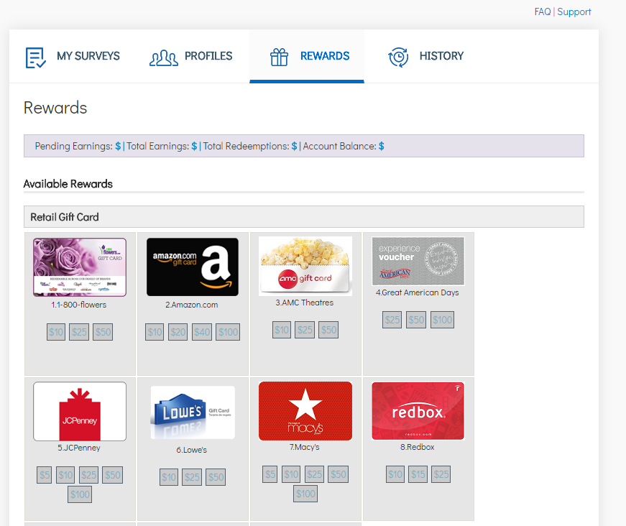Screen dimensions: 626x526
Task: Select the $15 Redbox amount
Action: coord(418,474)
